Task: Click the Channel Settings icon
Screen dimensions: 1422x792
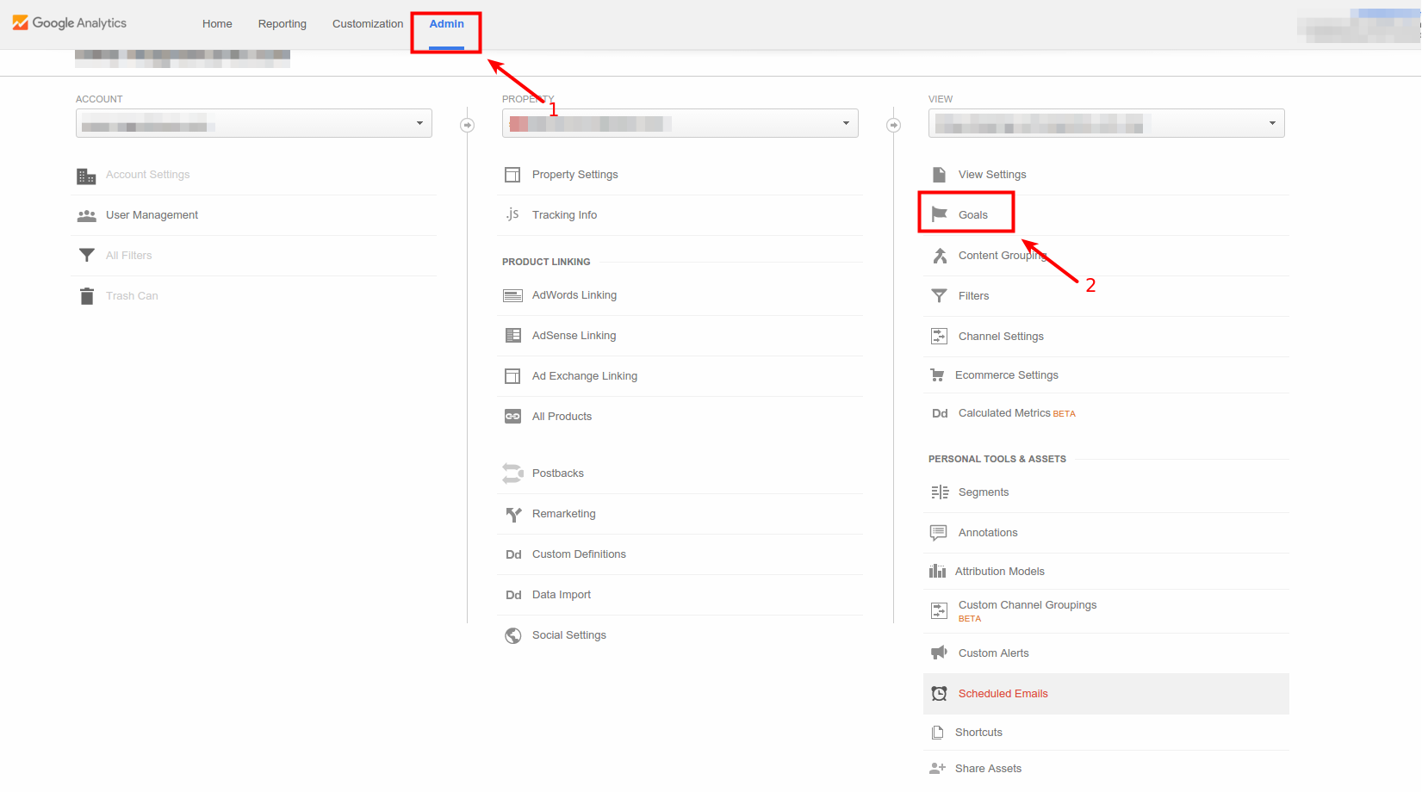Action: (940, 337)
